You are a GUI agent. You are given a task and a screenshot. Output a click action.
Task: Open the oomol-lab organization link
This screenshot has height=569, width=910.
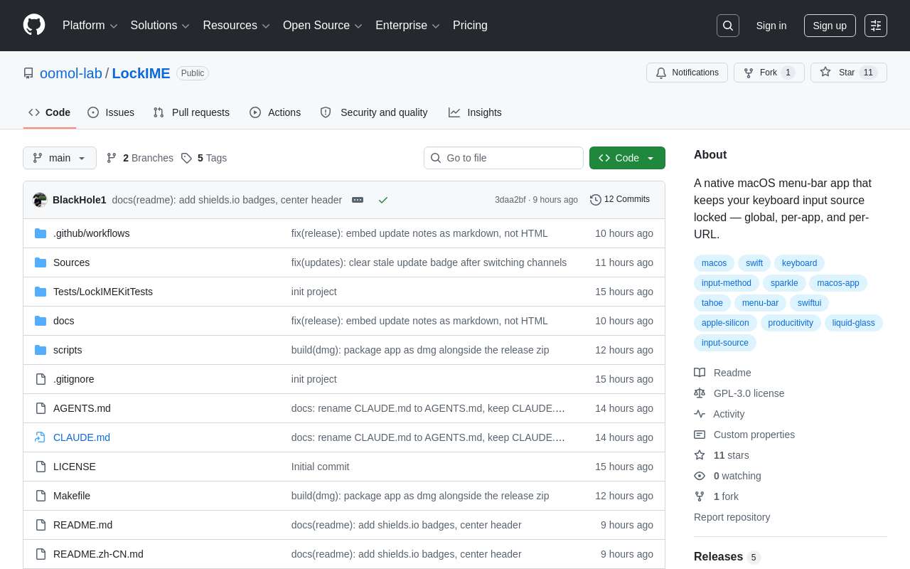pos(71,73)
